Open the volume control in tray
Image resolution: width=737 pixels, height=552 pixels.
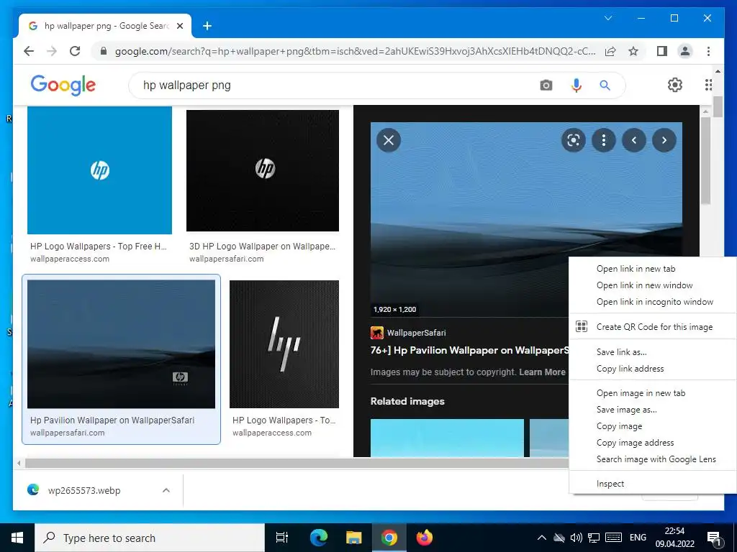click(x=577, y=538)
